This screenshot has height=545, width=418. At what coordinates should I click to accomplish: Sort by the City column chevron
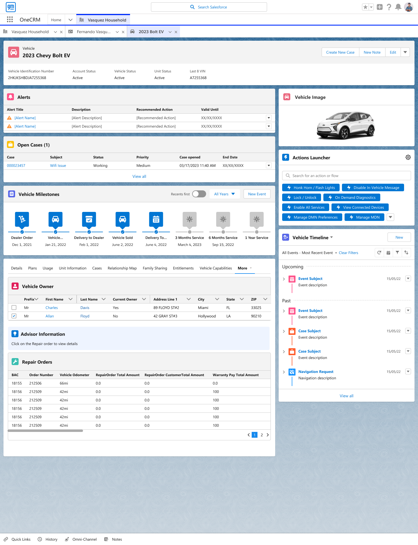pos(217,299)
